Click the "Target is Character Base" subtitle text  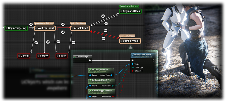(x=143, y=57)
